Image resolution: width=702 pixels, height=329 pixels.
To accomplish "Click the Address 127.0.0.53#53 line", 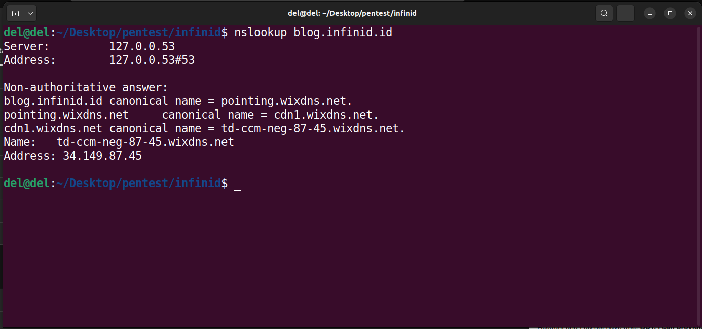I will [99, 60].
